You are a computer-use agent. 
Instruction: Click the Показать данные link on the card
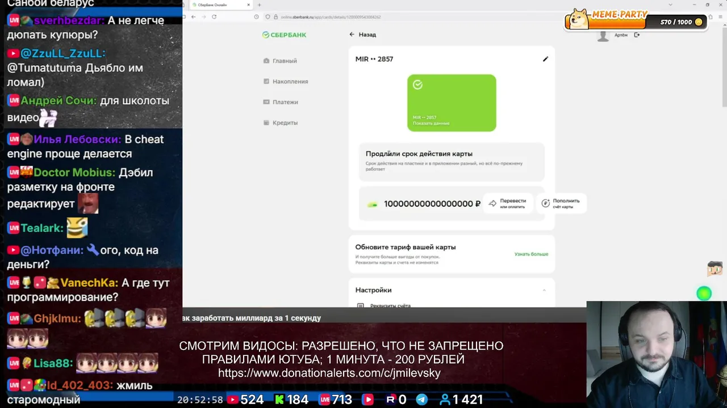431,123
